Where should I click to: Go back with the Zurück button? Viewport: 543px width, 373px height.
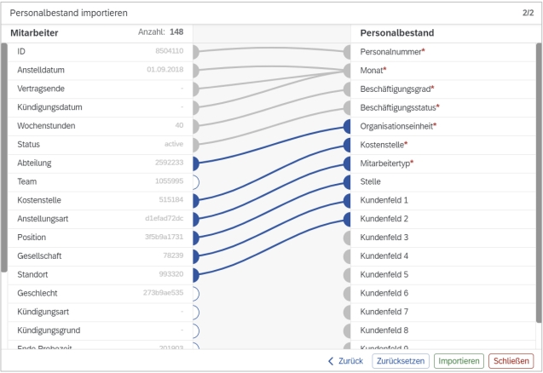click(x=346, y=361)
